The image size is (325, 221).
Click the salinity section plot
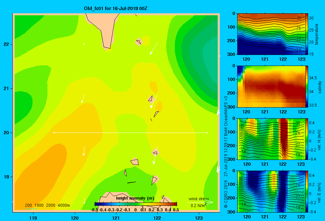pyautogui.click(x=271, y=86)
